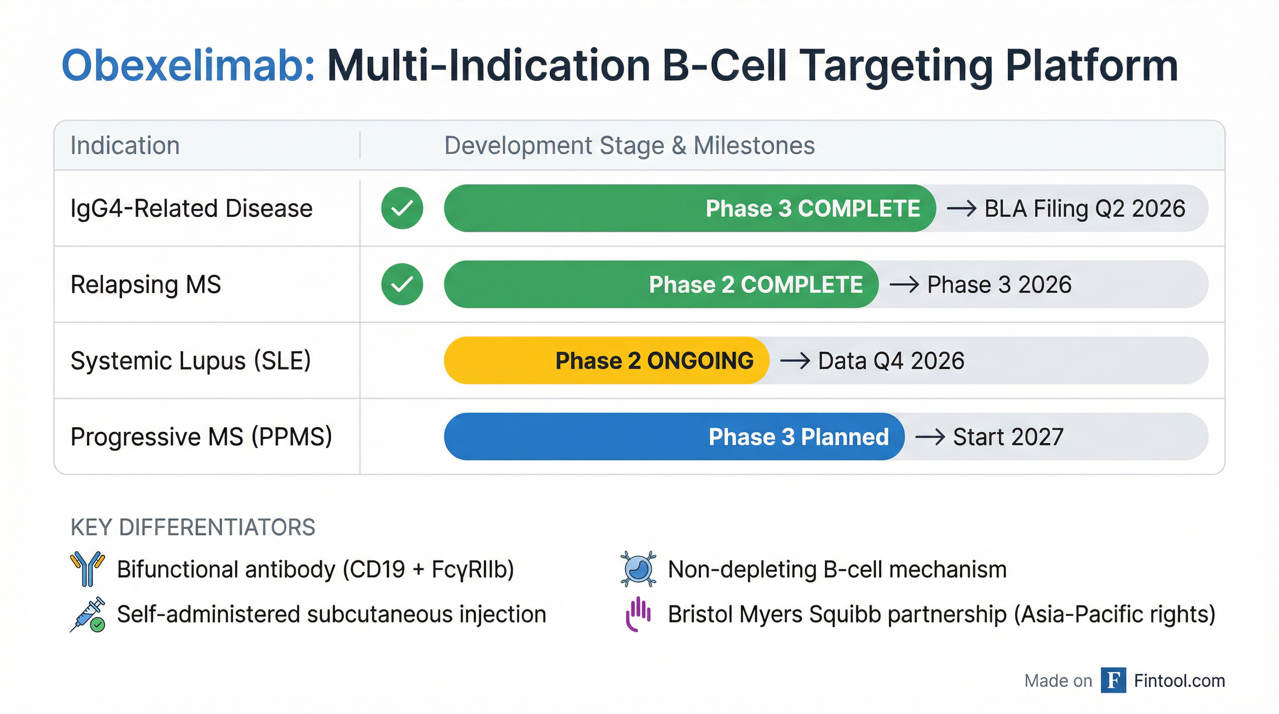Click the arrow before Phase 3 2026
This screenshot has width=1279, height=714.
point(904,284)
